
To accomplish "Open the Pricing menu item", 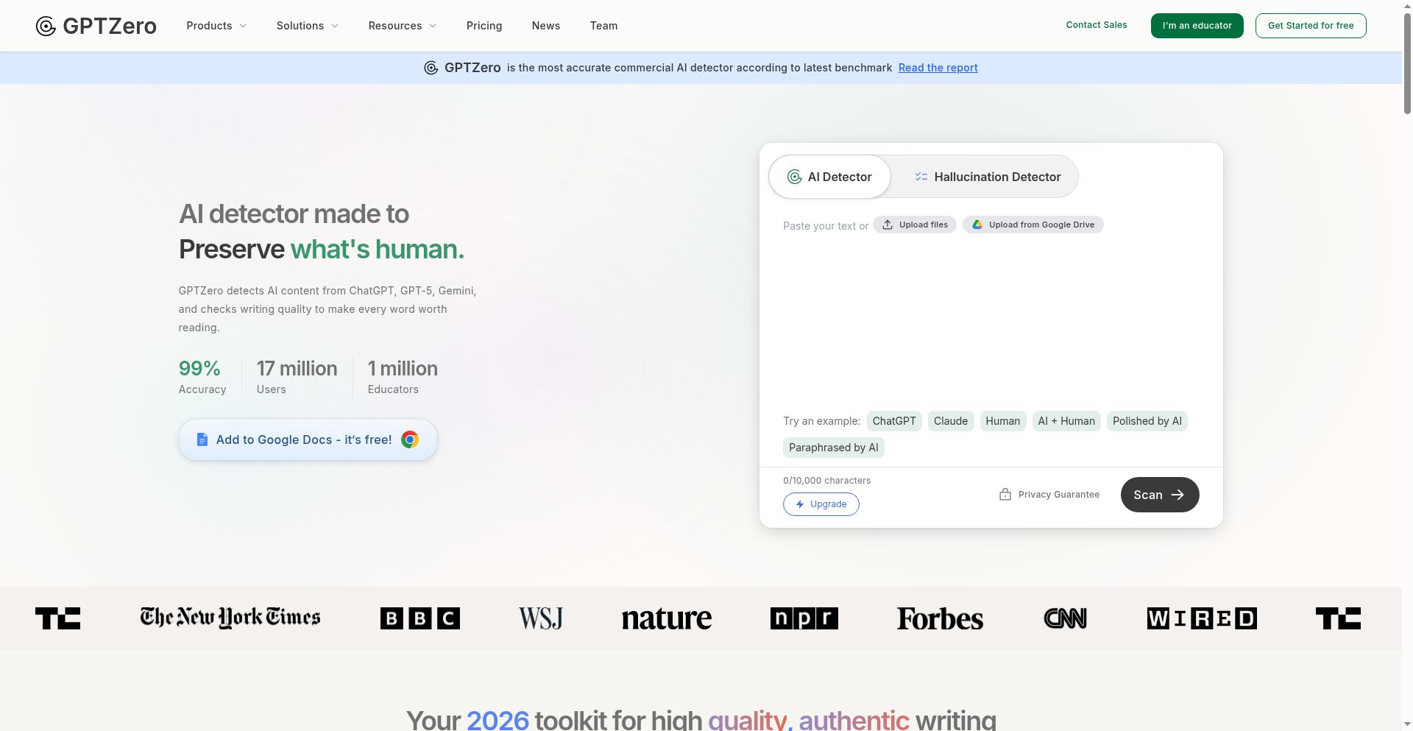I will pyautogui.click(x=484, y=26).
